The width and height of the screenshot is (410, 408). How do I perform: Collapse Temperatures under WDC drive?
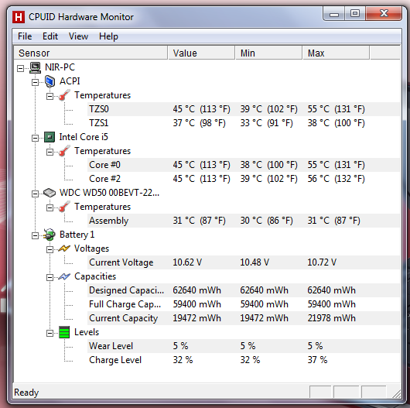[x=50, y=207]
